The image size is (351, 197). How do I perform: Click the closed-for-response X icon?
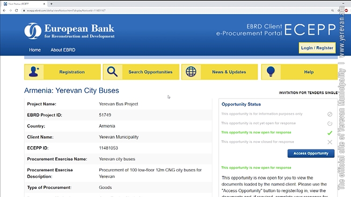click(x=330, y=142)
